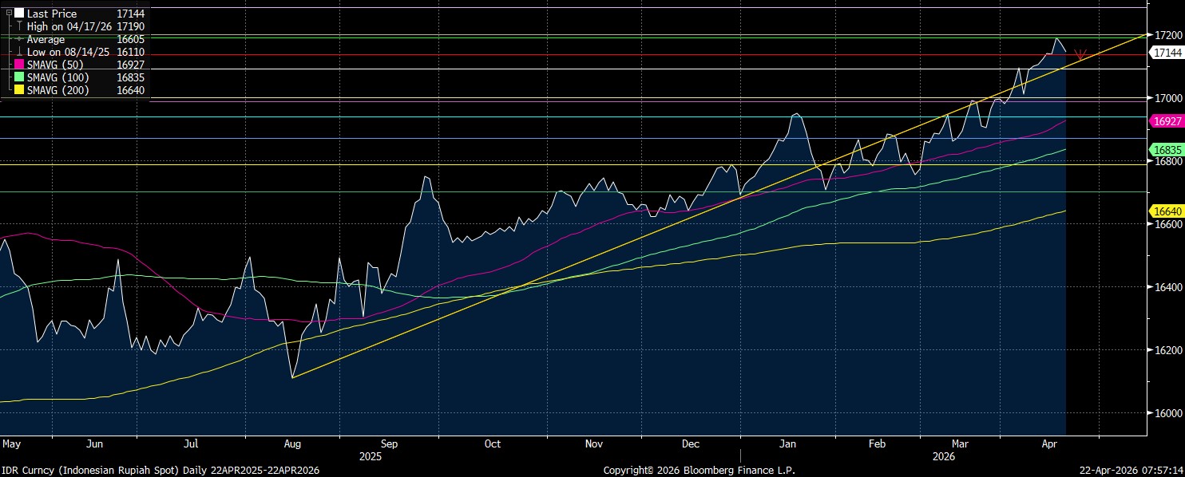This screenshot has height=477, width=1185.
Task: Click the white Last Price color swatch
Action: [19, 14]
